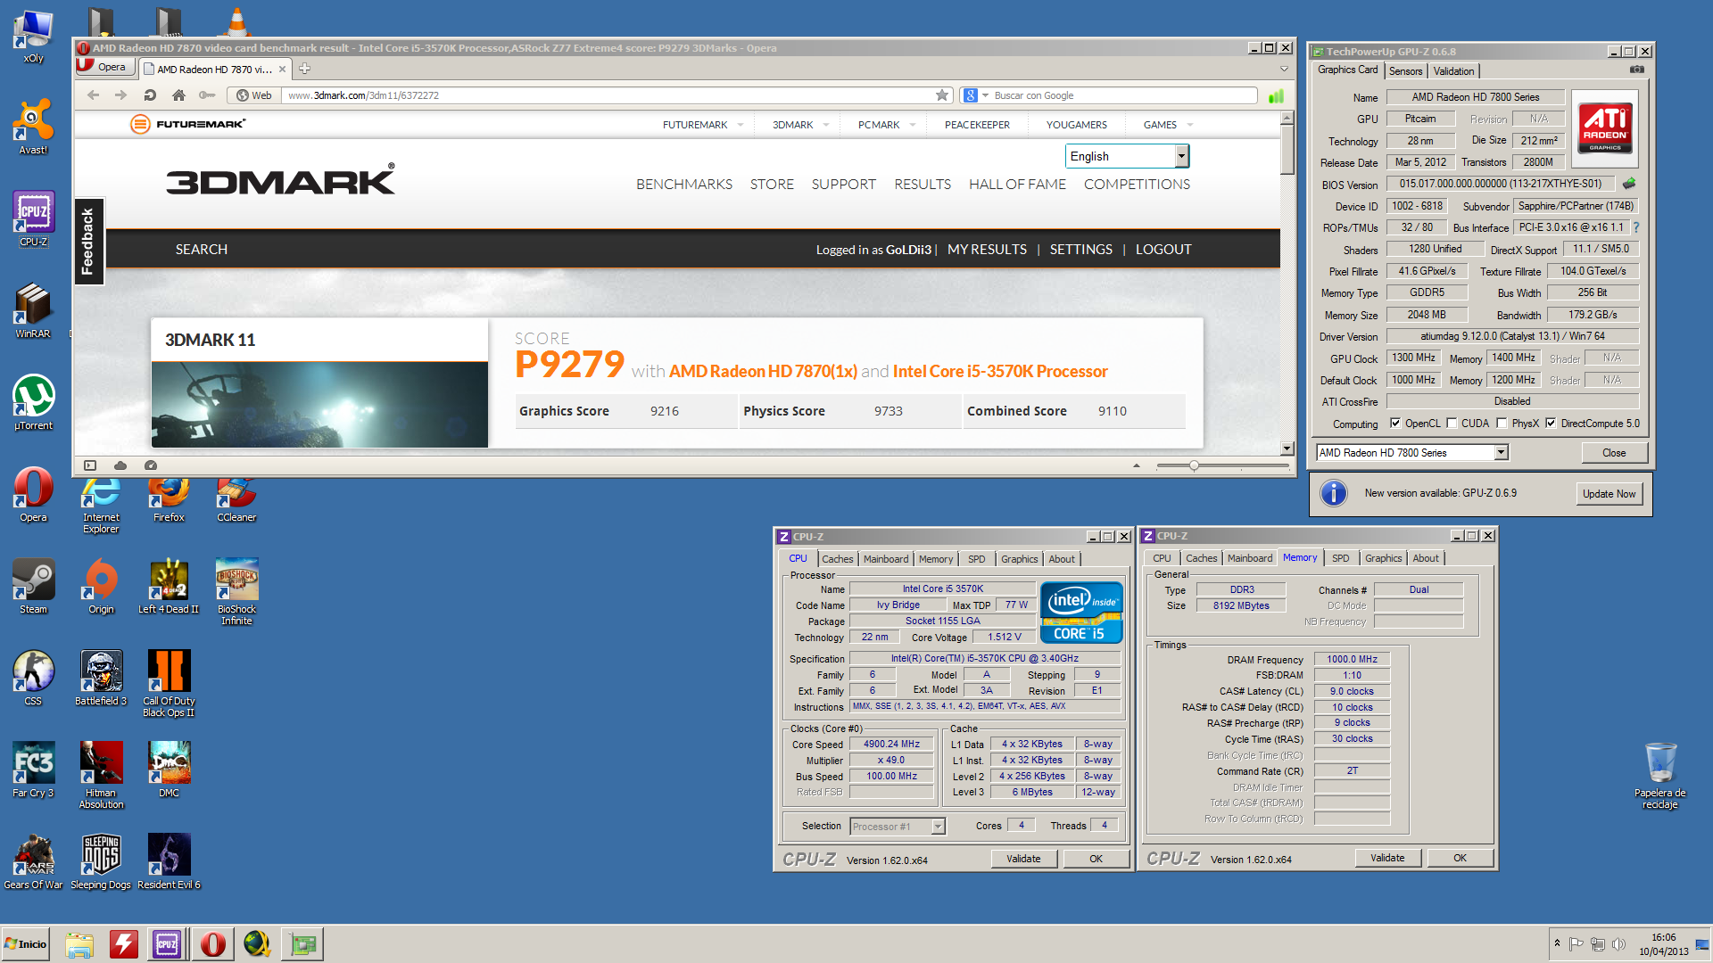Toggle the PhysX checkbox

click(1502, 424)
